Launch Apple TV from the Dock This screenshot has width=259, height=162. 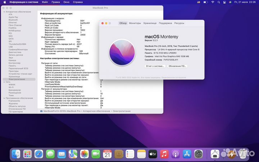pyautogui.click(x=153, y=154)
